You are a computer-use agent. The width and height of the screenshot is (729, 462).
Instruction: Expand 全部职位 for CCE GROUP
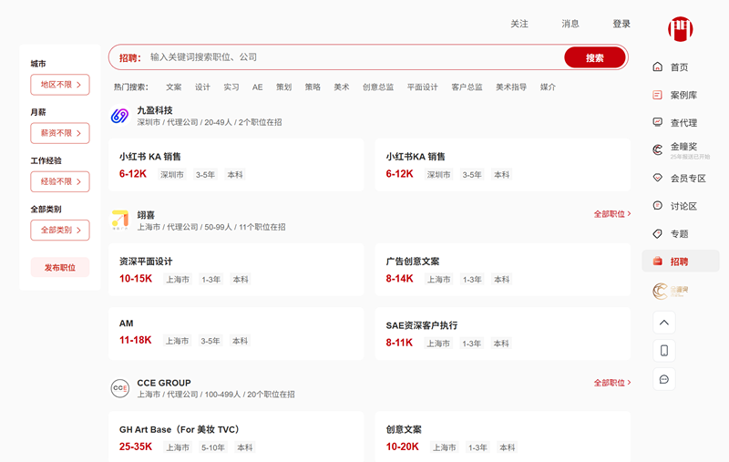click(x=612, y=383)
